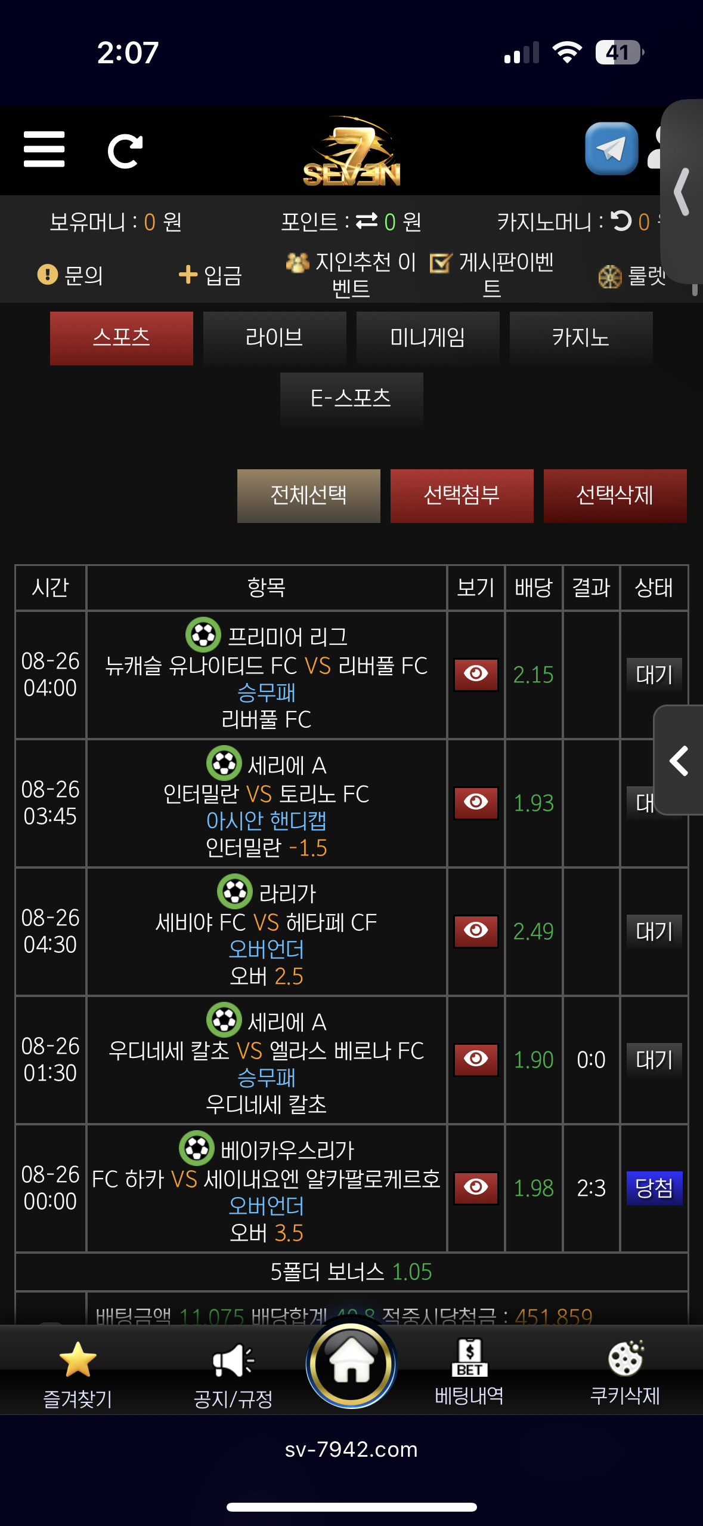Expand the top-right slide-out arrow handle

coord(682,192)
